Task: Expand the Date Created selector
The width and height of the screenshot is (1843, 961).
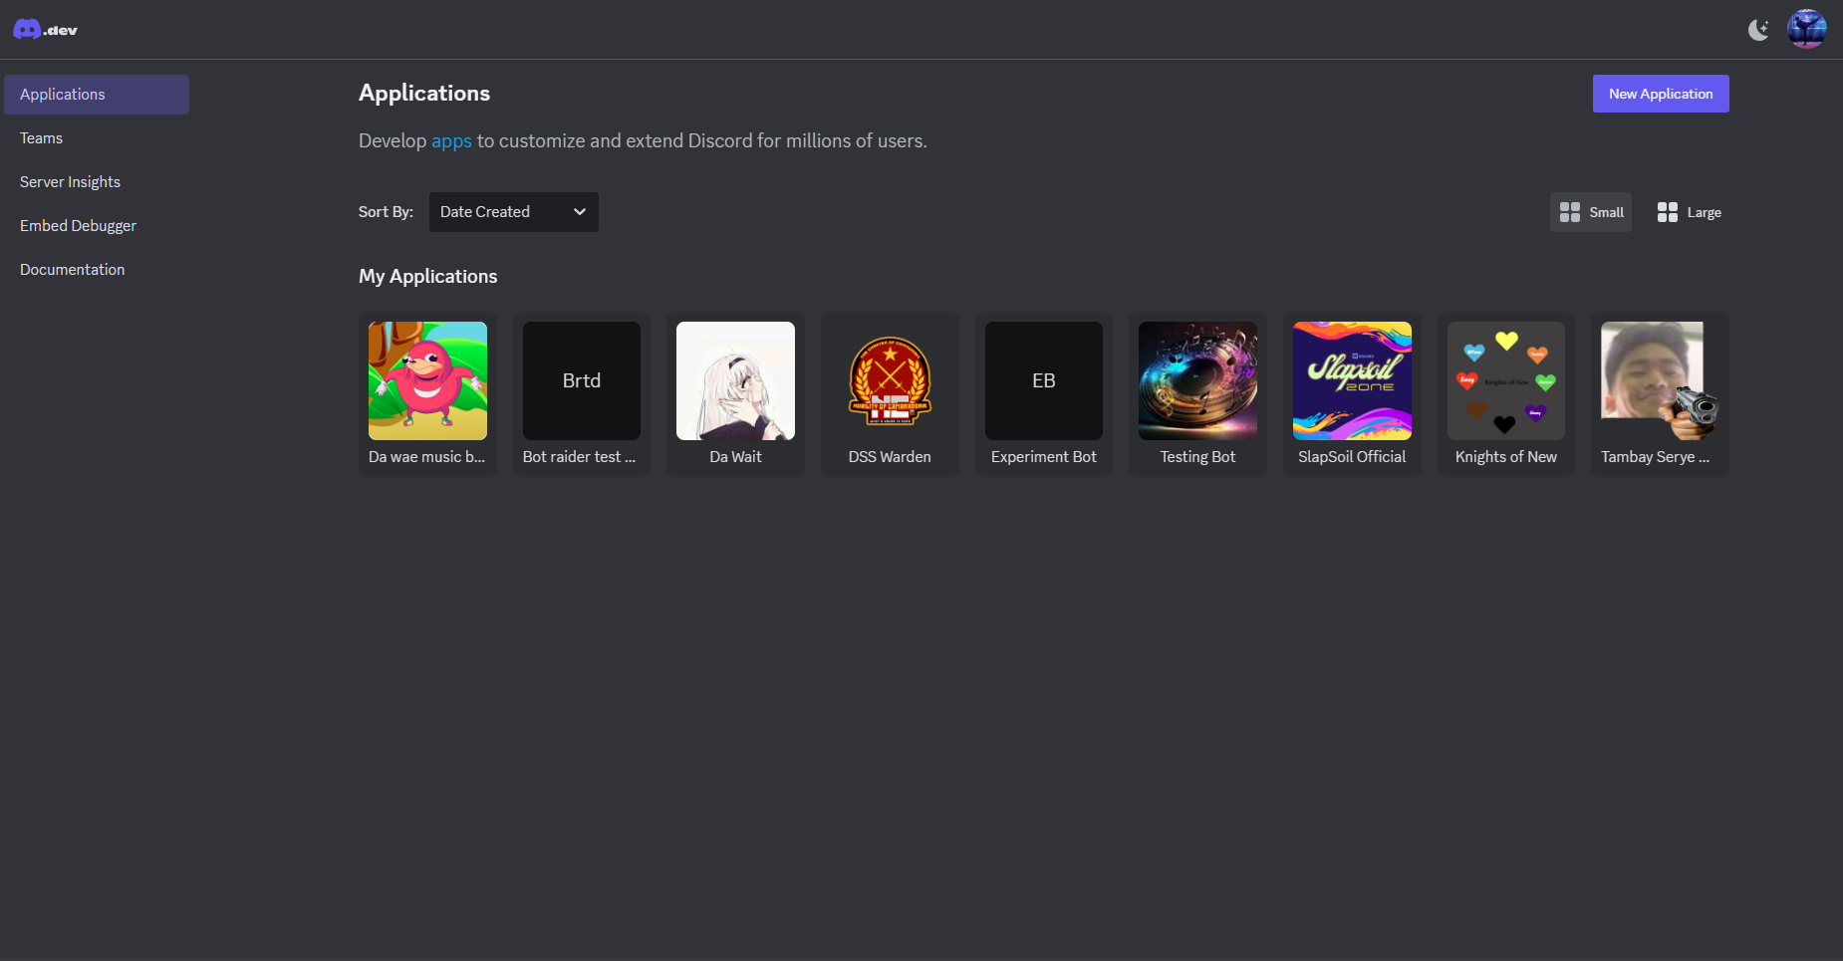Action: pos(513,212)
